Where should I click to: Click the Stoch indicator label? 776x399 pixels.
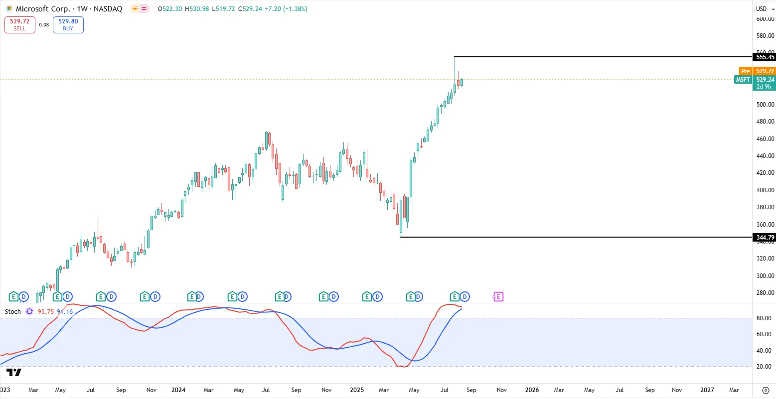[13, 311]
